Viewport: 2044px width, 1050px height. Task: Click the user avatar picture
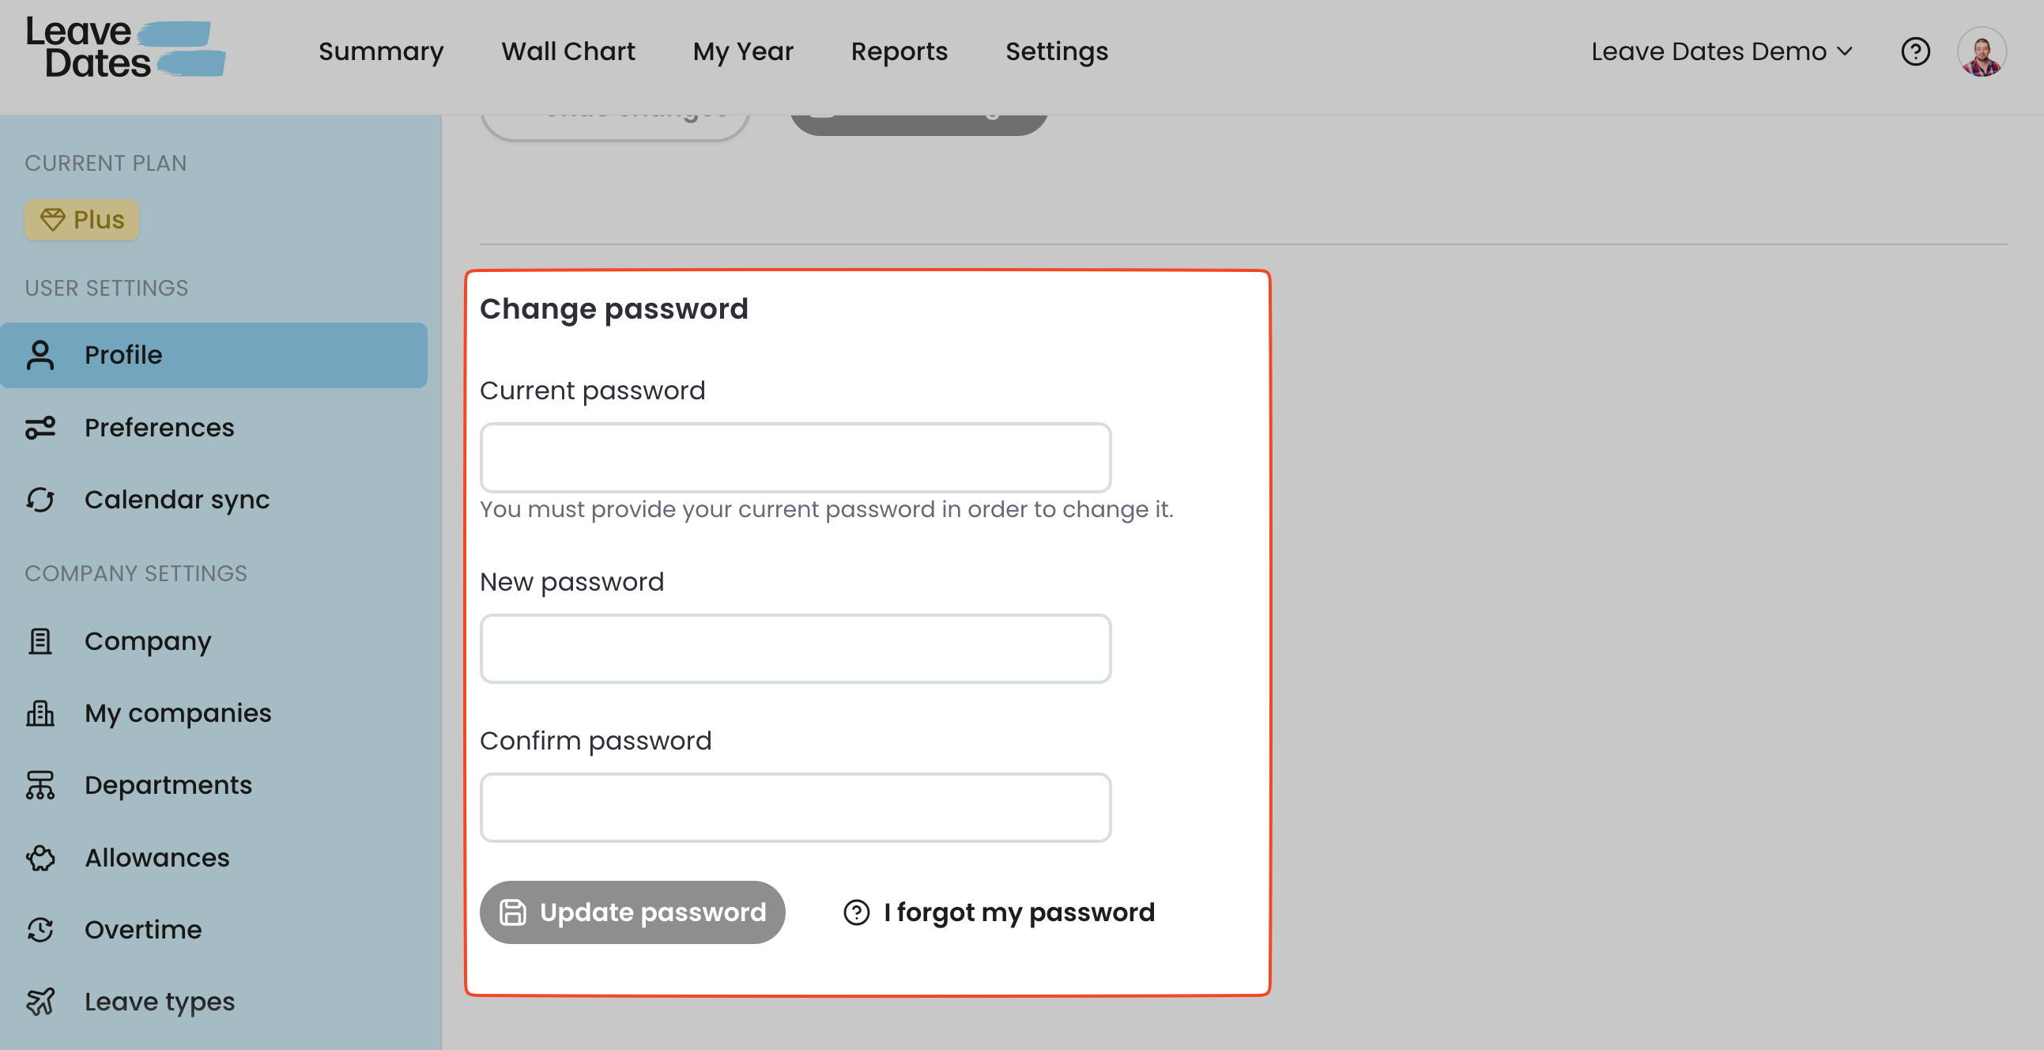tap(1982, 52)
